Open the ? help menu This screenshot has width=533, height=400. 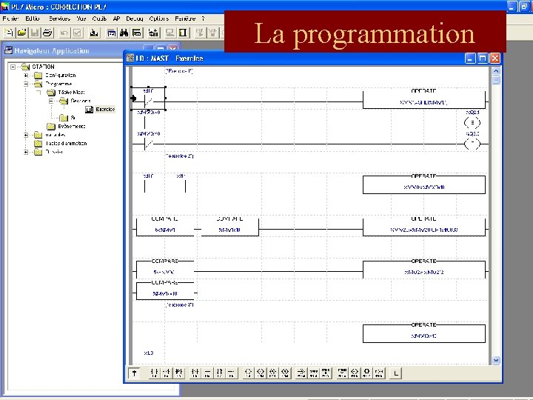click(204, 19)
